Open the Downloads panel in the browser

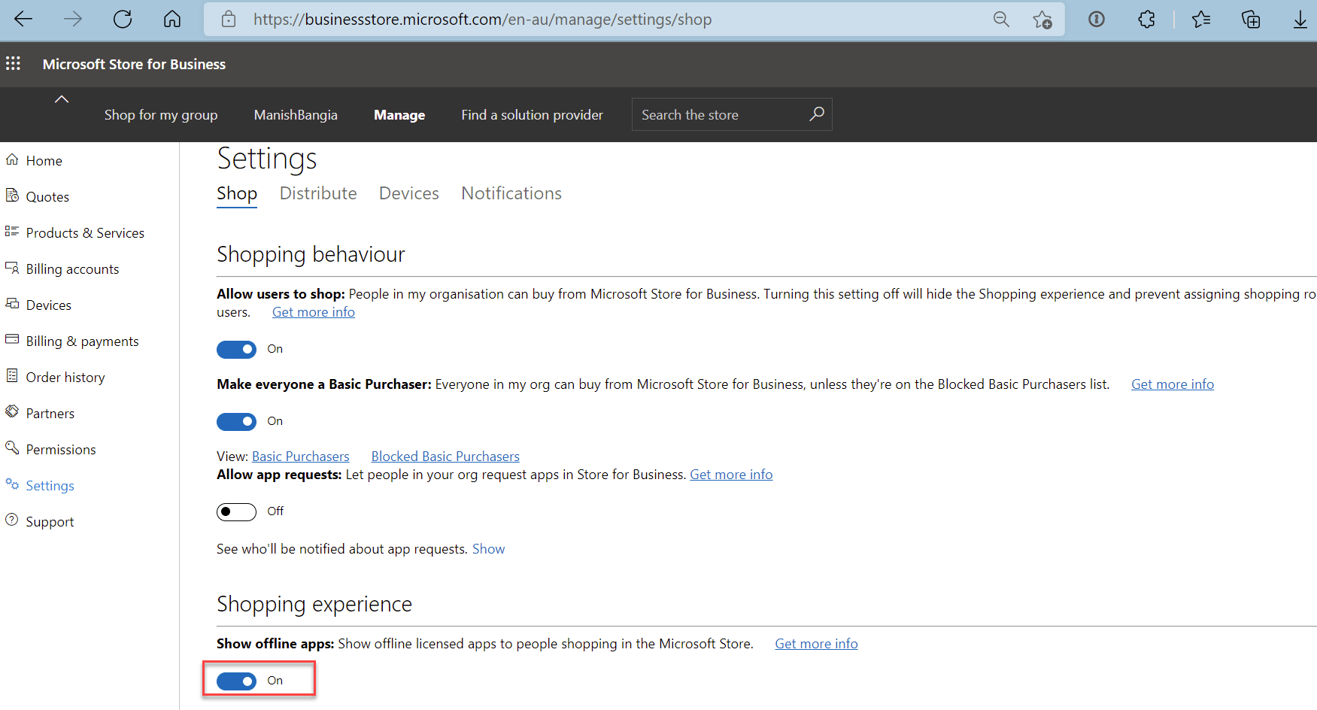click(1300, 19)
